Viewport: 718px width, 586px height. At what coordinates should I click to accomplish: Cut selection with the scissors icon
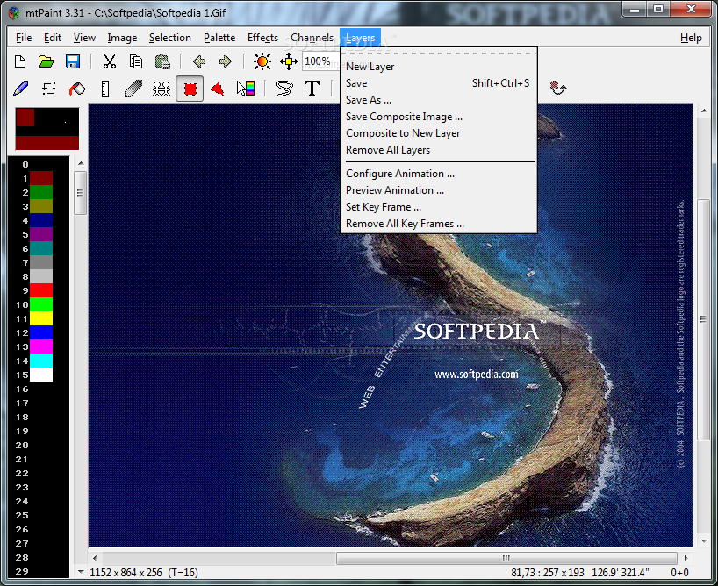pyautogui.click(x=109, y=61)
